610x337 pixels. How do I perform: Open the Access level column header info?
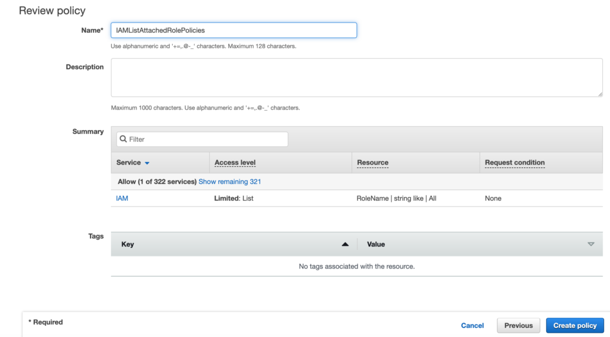235,163
